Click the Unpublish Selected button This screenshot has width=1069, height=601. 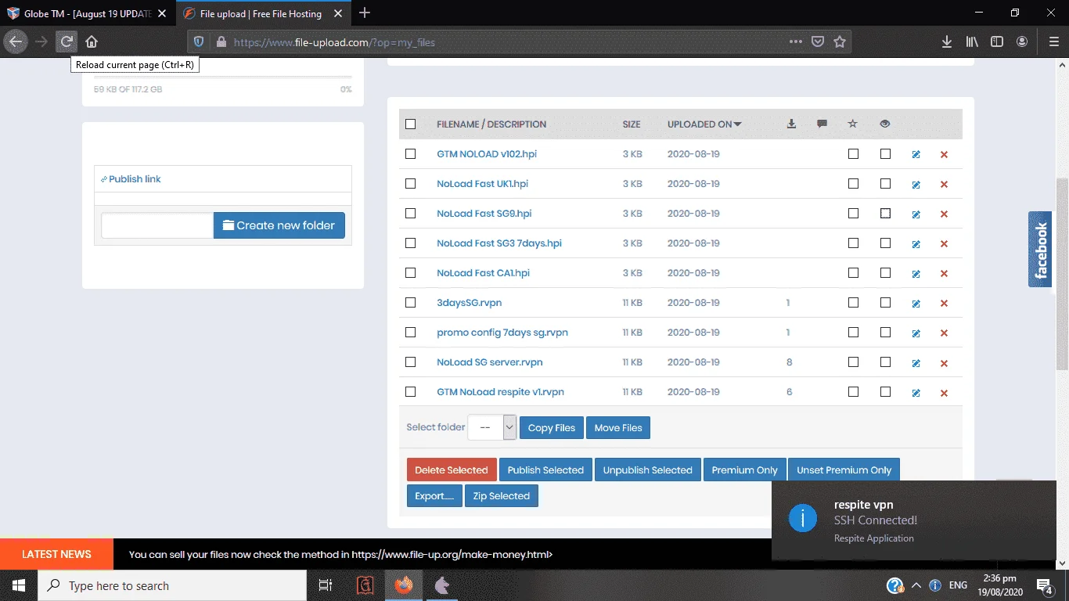pyautogui.click(x=648, y=470)
